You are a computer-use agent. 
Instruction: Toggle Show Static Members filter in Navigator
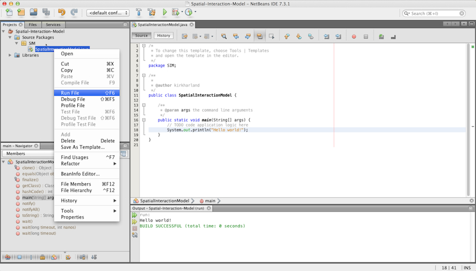[31, 257]
